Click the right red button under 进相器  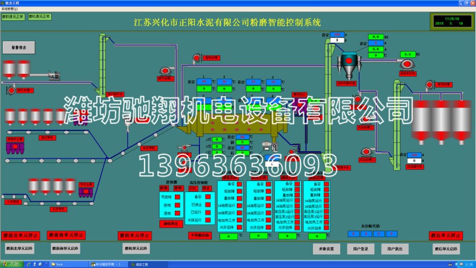click(x=178, y=188)
